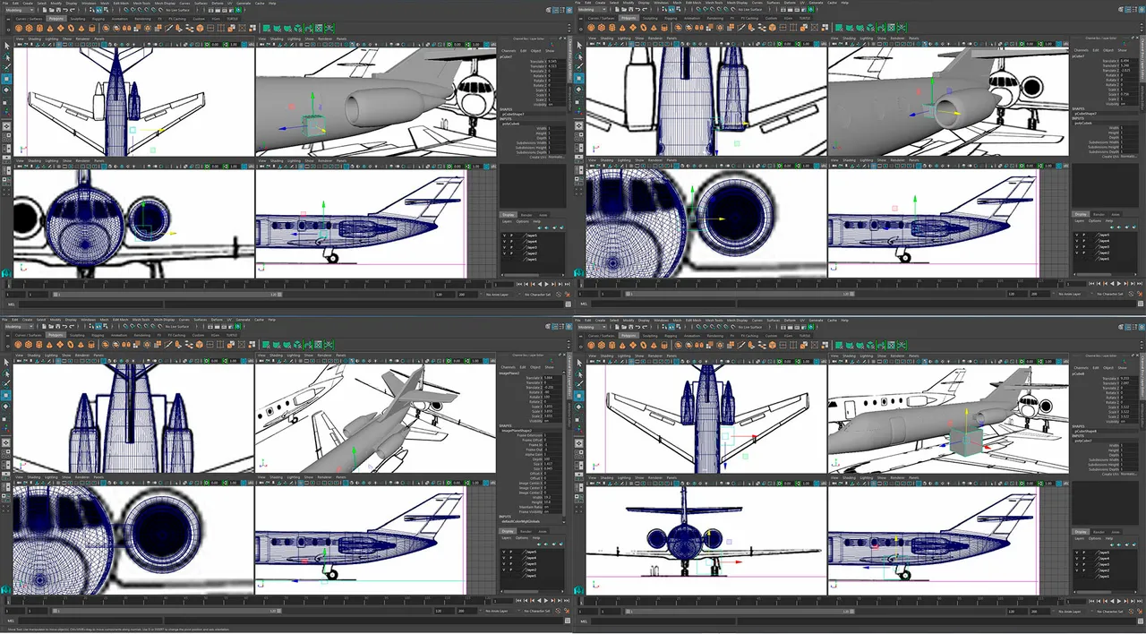Open No Character Set dropdown in top-right window

(x=1110, y=294)
